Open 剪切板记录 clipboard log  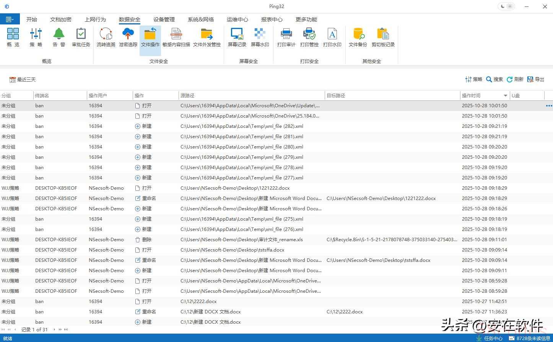[x=383, y=37]
